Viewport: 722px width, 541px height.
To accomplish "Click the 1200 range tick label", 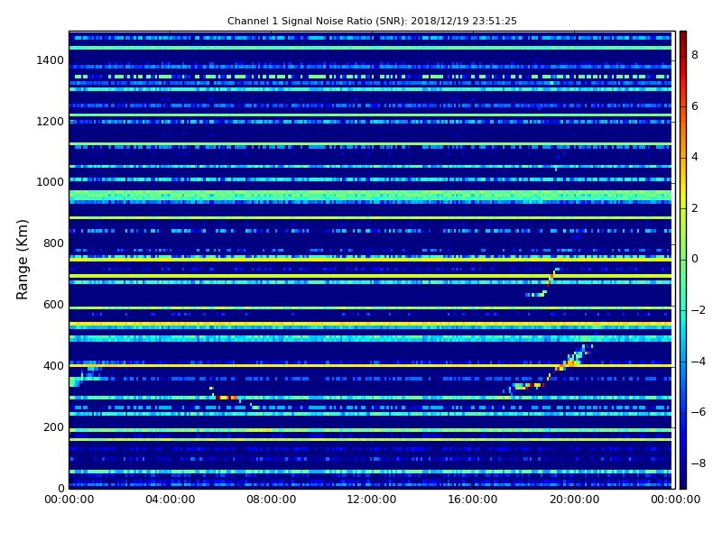I will [51, 122].
